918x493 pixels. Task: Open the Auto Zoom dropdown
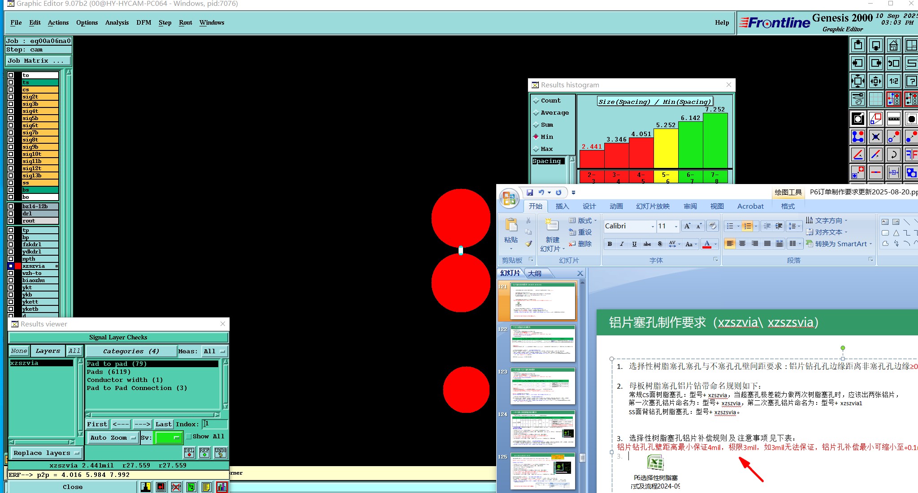point(113,437)
